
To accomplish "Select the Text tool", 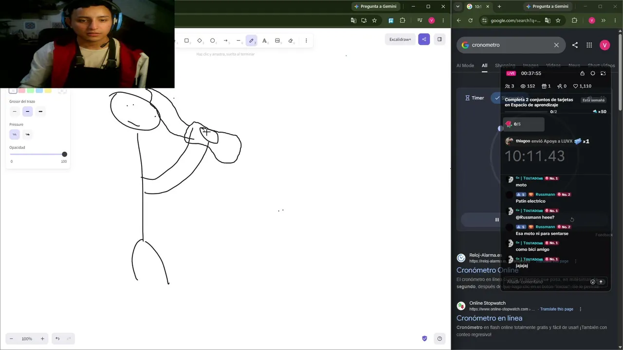I will click(264, 41).
